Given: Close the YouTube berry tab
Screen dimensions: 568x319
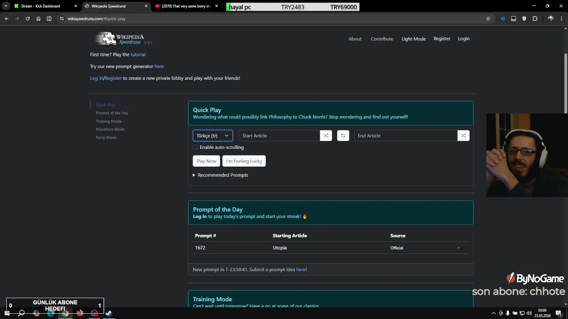Looking at the screenshot, I should coord(217,6).
